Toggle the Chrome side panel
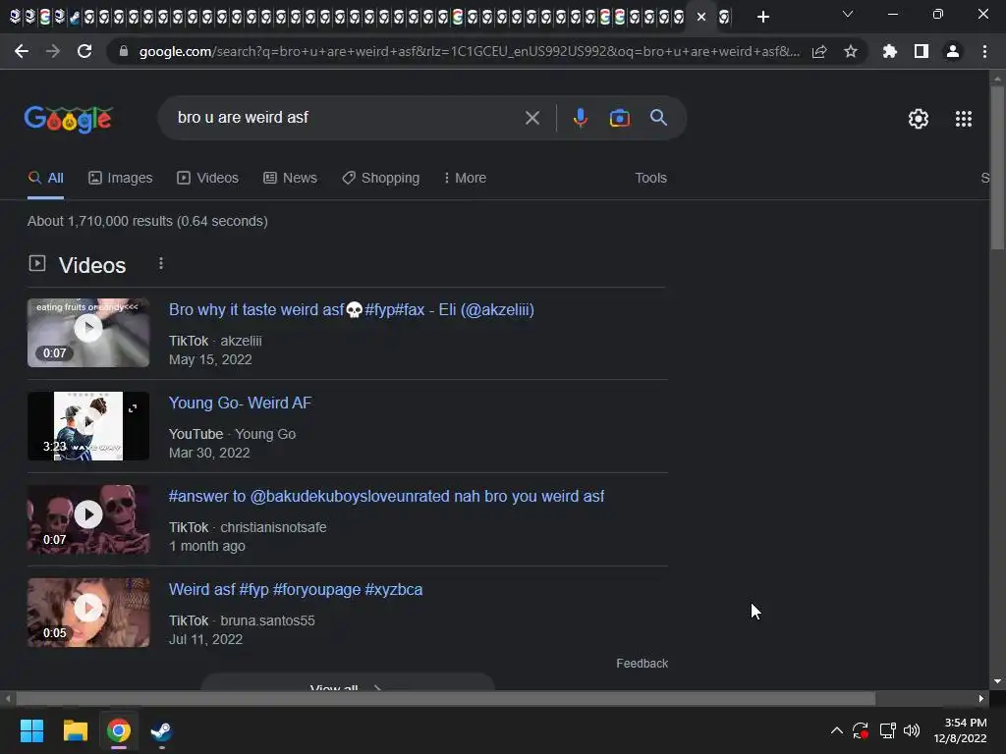Image resolution: width=1006 pixels, height=754 pixels. 922,51
